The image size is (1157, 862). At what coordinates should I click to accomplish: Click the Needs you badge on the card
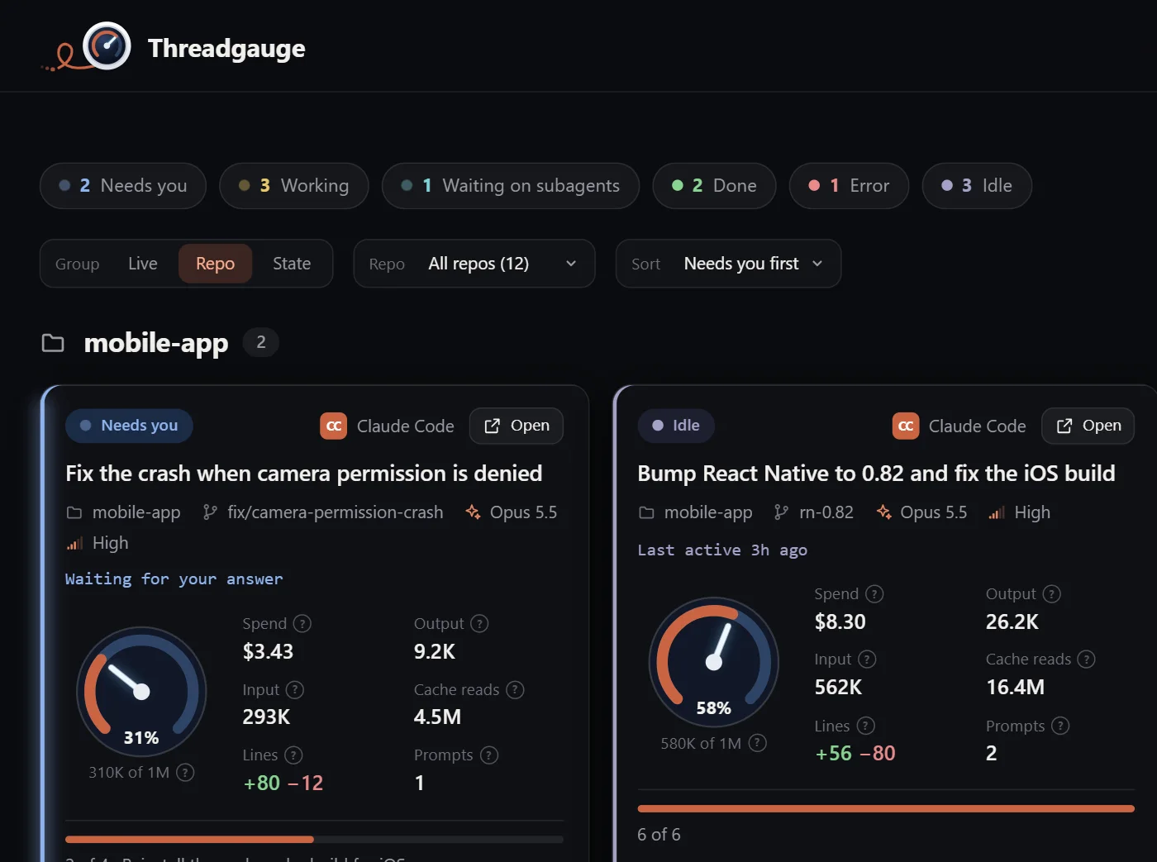(x=129, y=426)
